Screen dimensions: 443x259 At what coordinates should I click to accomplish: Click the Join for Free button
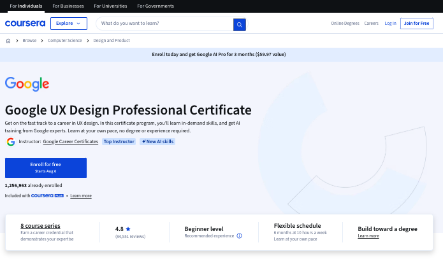417,24
